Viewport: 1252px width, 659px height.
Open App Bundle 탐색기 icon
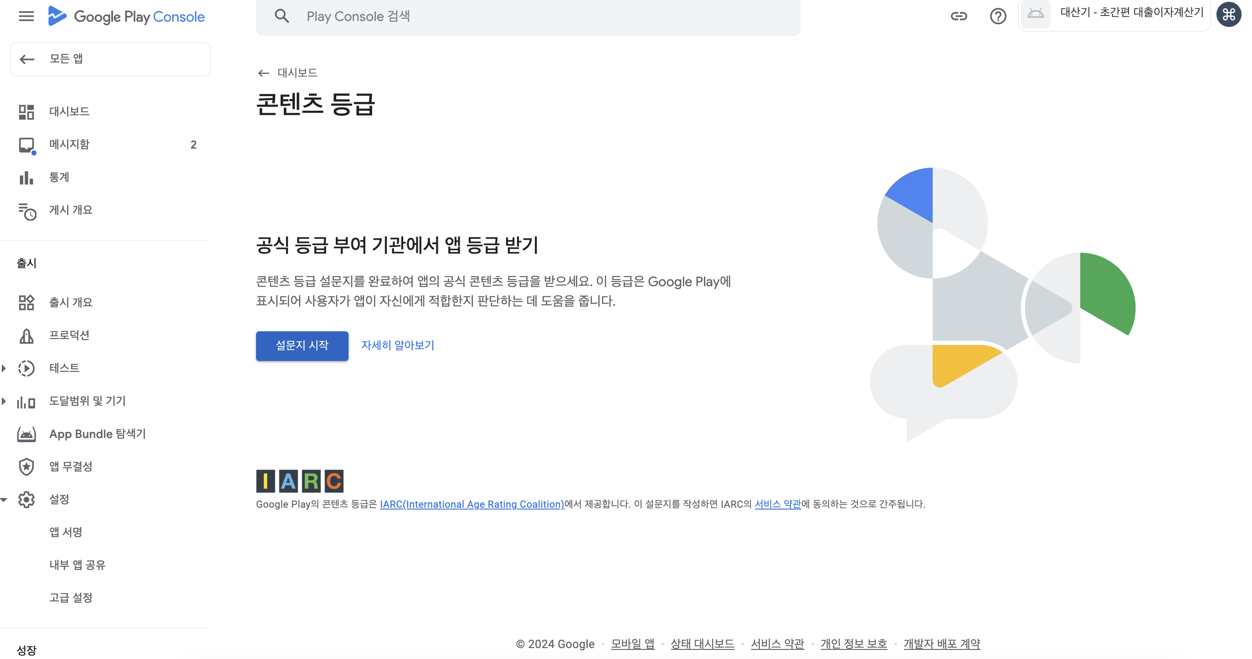(x=26, y=434)
